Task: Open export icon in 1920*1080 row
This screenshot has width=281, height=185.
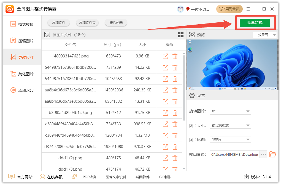Action: (165, 147)
